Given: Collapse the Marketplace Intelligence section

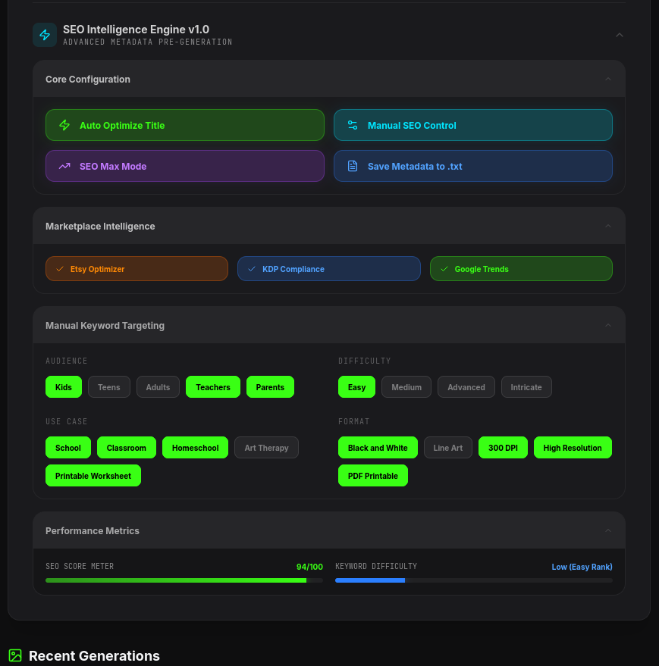Looking at the screenshot, I should [x=608, y=226].
